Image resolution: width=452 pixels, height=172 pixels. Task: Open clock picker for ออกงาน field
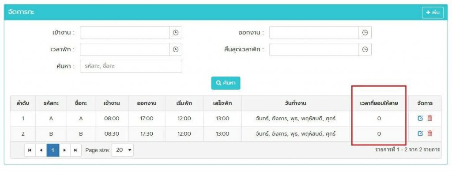click(365, 33)
